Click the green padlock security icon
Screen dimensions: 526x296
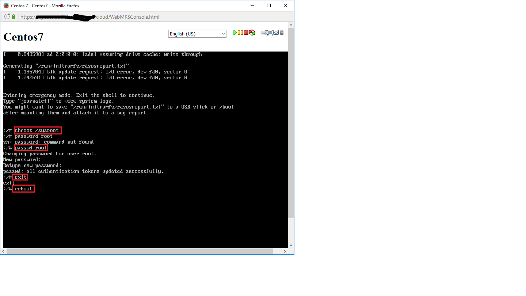coord(14,16)
